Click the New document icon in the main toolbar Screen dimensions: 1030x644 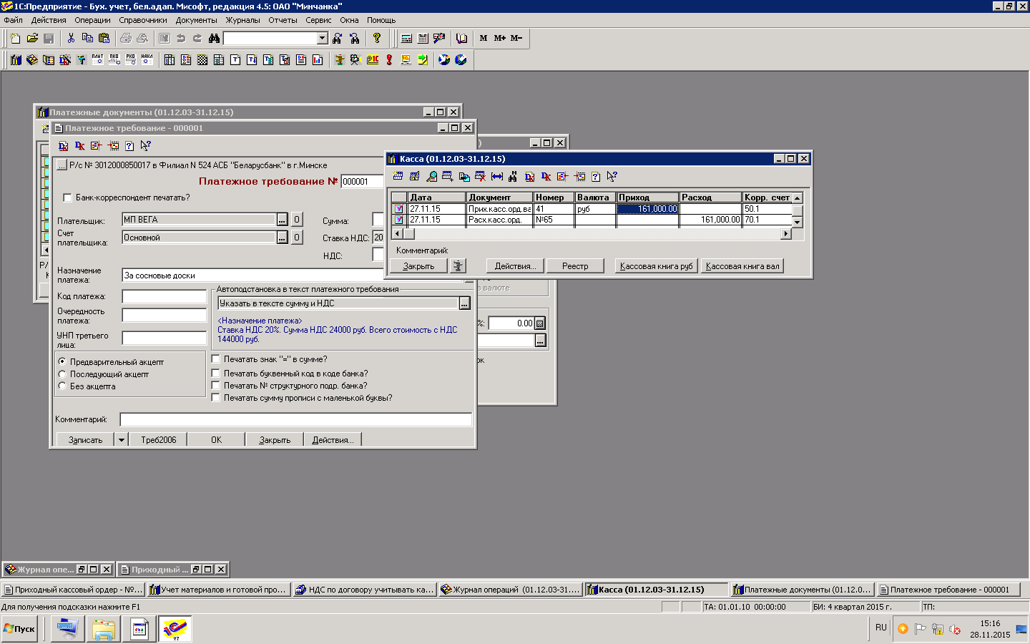point(15,38)
